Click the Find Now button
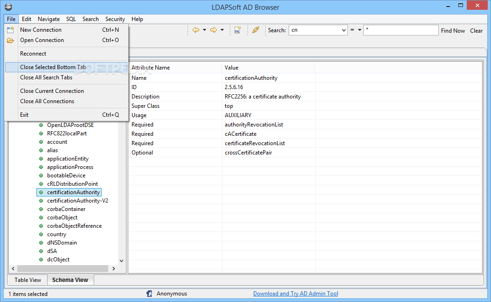 [453, 30]
